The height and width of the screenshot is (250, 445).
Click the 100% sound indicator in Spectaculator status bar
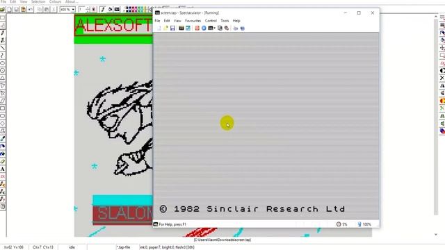pyautogui.click(x=364, y=224)
